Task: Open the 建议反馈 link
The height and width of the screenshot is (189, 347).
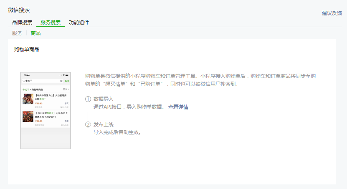Action: coord(332,13)
